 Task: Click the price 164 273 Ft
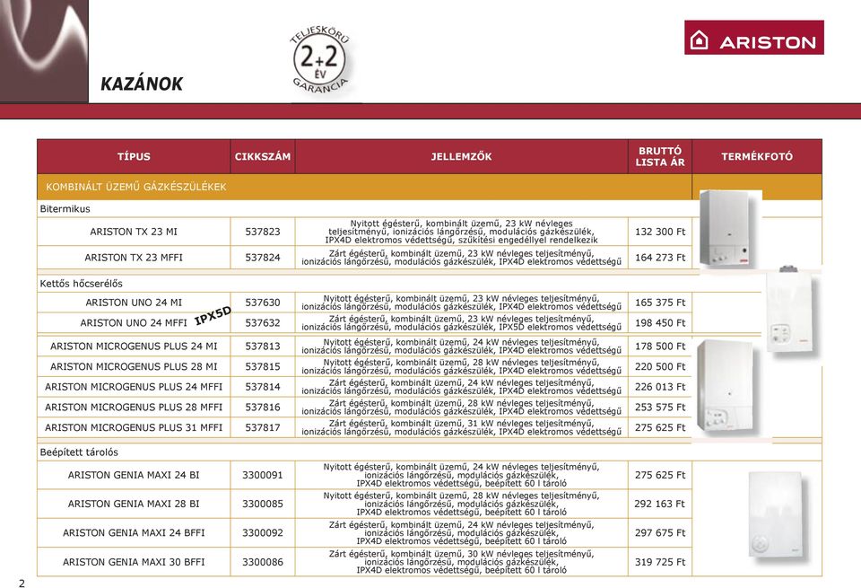pyautogui.click(x=660, y=257)
